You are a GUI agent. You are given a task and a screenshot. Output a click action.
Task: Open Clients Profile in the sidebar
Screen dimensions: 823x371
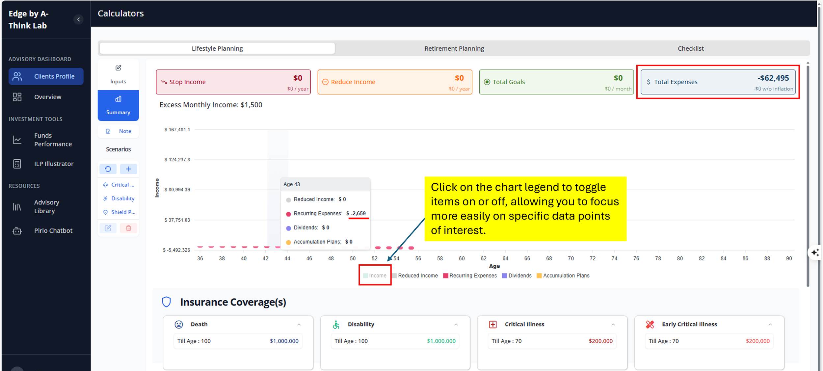click(x=46, y=76)
